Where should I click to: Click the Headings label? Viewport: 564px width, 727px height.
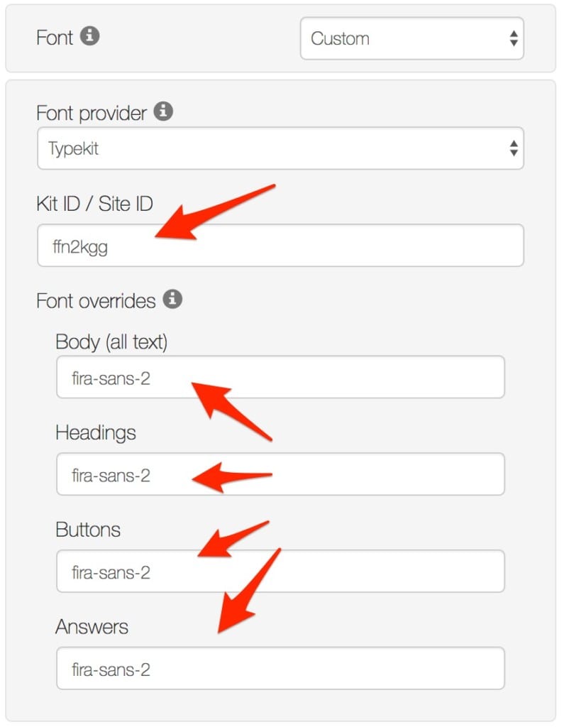96,433
